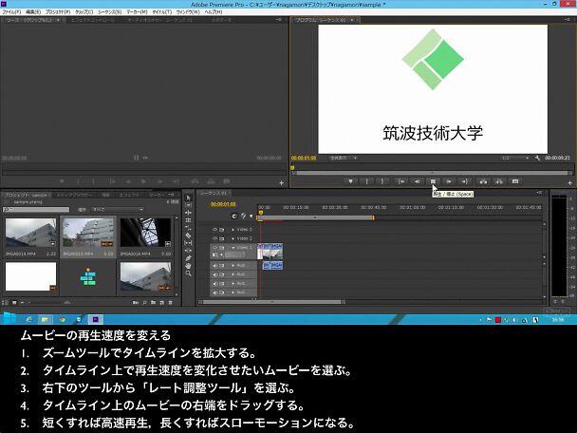The width and height of the screenshot is (577, 433).
Task: Click the Project panel trash delete icon
Action: pyautogui.click(x=171, y=302)
